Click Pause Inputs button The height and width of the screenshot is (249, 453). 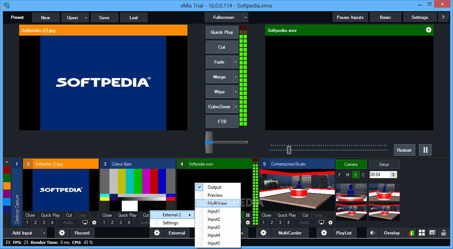[350, 17]
